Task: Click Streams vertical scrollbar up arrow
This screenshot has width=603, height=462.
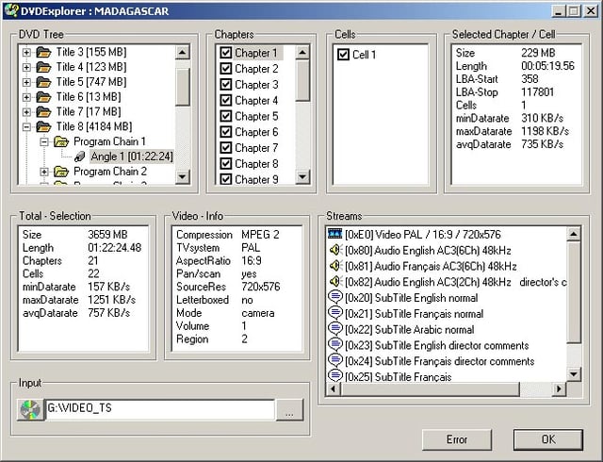Action: coord(574,234)
